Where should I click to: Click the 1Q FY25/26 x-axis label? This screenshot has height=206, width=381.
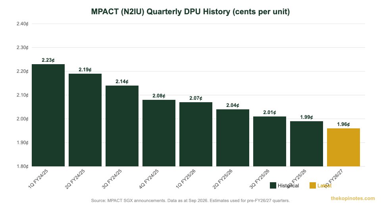[x=186, y=179]
